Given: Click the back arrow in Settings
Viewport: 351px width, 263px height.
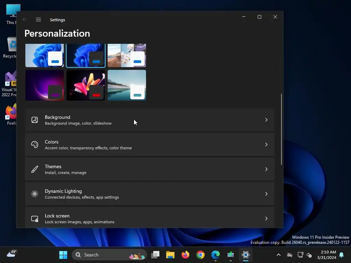Looking at the screenshot, I should (25, 20).
